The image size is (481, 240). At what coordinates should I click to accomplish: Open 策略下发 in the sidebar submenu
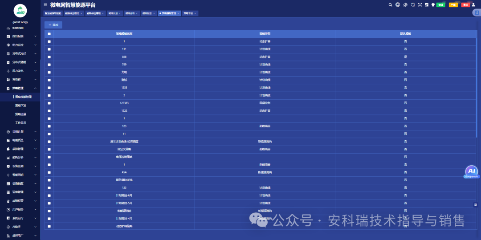coord(21,106)
